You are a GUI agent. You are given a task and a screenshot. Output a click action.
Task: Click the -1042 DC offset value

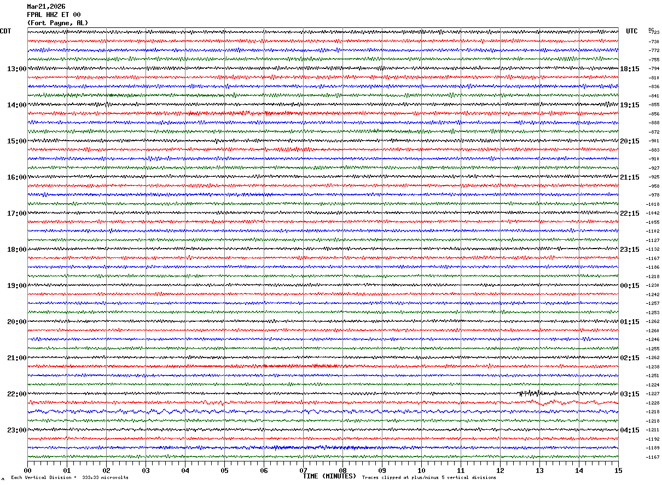point(653,213)
